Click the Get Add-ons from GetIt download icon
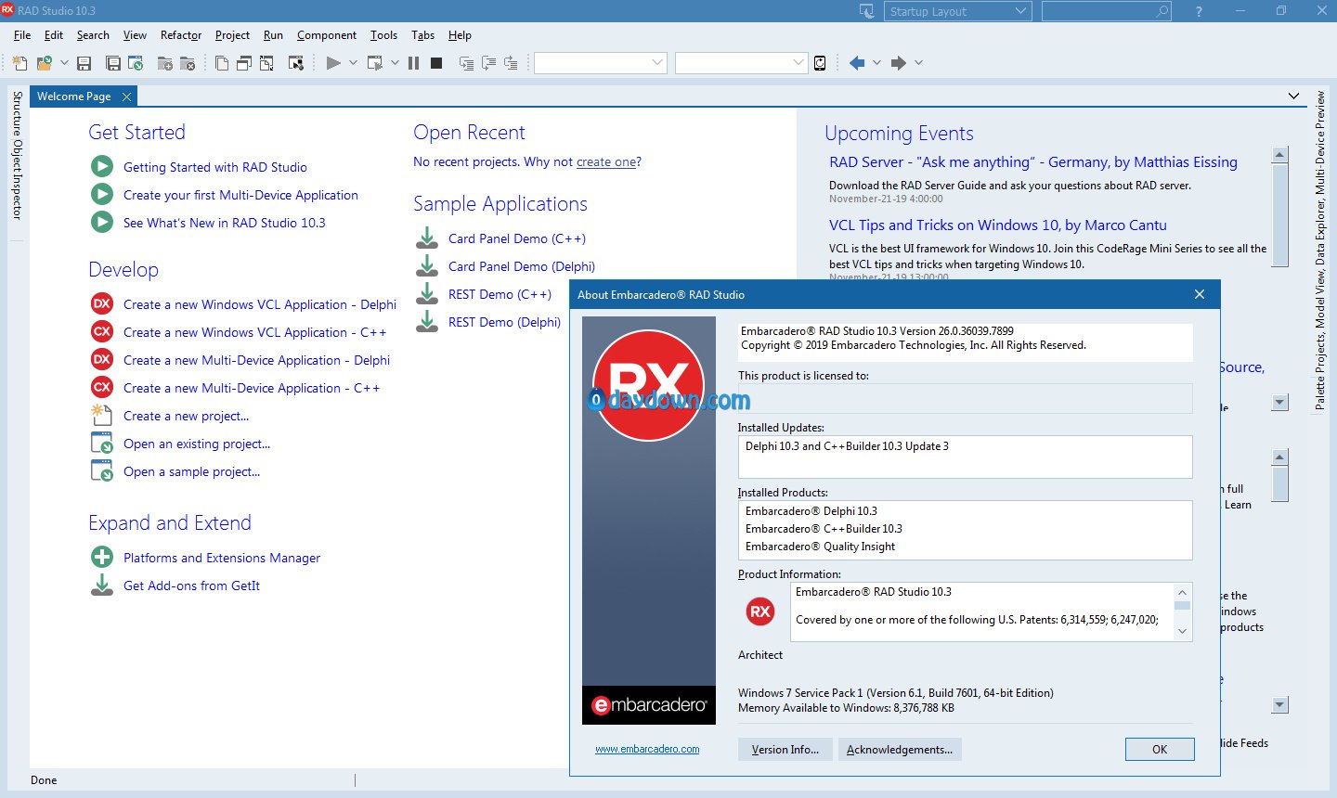Screen dimensions: 1337x798 point(102,585)
